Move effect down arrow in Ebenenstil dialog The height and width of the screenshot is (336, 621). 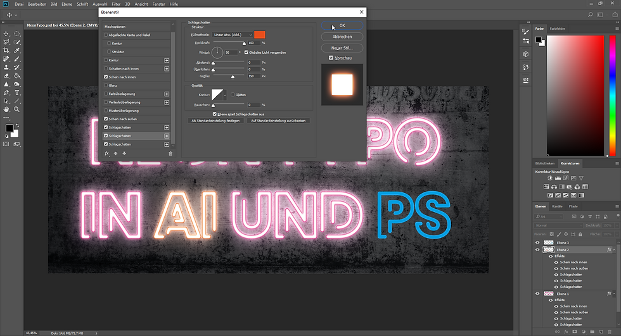tap(124, 154)
